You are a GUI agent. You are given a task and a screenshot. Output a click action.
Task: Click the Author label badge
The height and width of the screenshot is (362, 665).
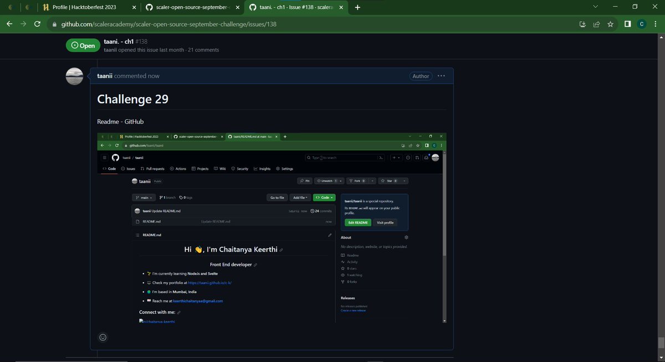[x=421, y=76]
